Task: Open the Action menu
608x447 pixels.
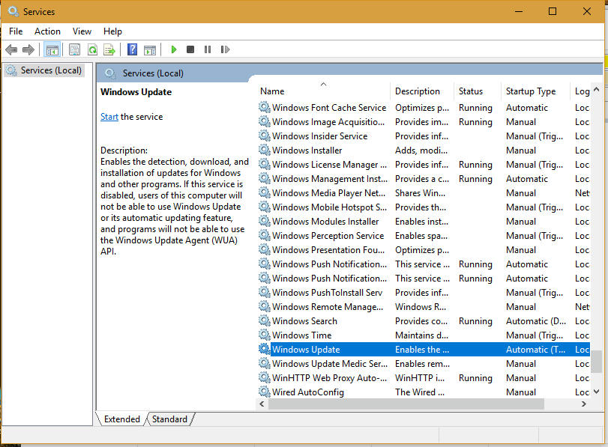Action: tap(47, 31)
